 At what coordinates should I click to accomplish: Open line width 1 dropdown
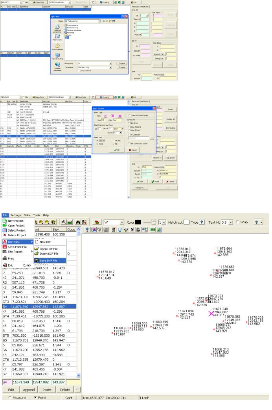[x=164, y=222]
